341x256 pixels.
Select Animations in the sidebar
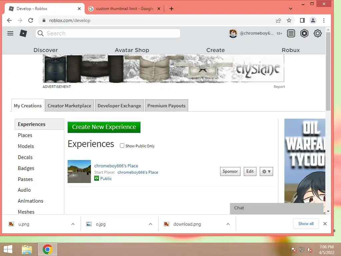click(30, 201)
